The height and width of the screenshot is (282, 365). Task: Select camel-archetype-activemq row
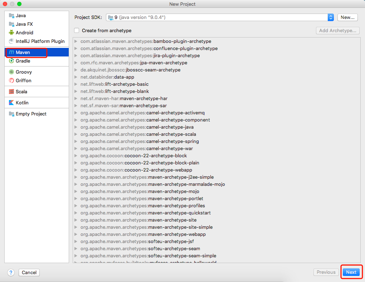[216, 113]
